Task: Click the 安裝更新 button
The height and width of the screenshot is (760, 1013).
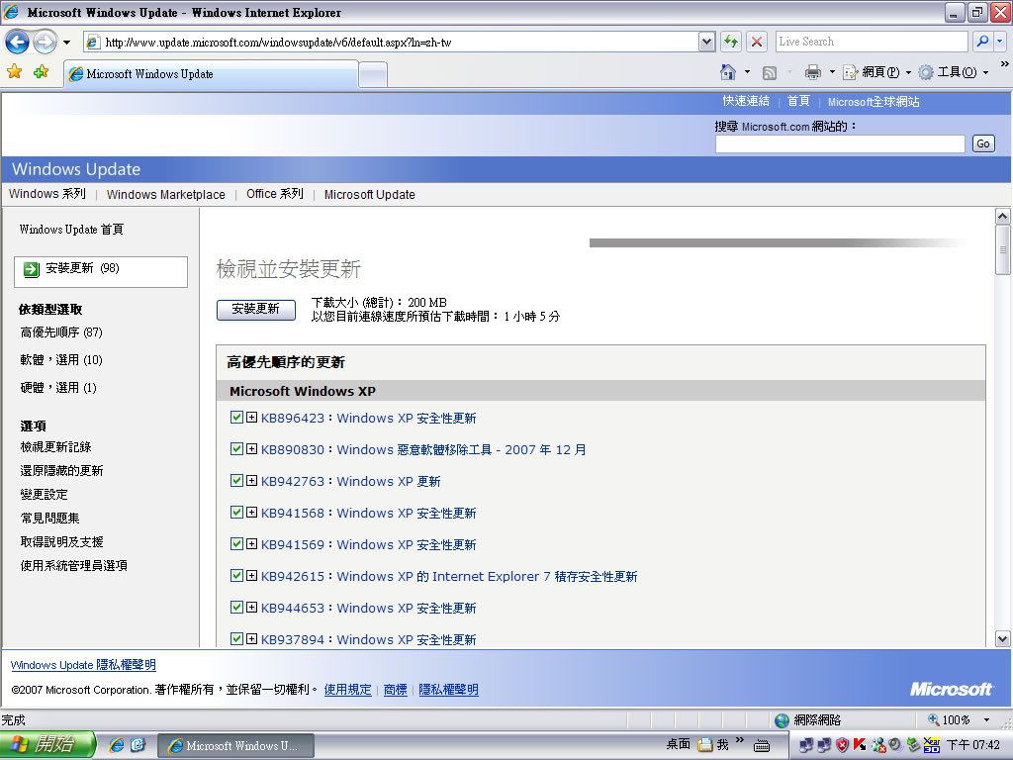Action: pyautogui.click(x=255, y=309)
